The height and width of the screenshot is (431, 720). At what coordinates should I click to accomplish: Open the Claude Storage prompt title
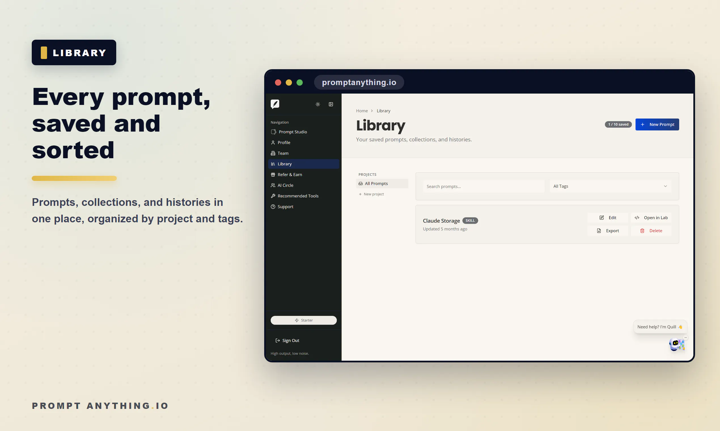(441, 221)
